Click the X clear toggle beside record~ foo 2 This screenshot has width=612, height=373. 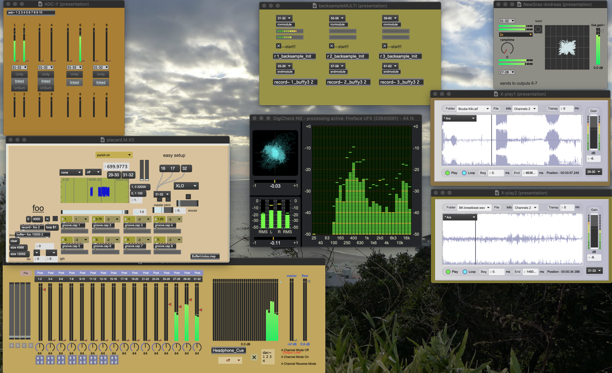coord(47,219)
